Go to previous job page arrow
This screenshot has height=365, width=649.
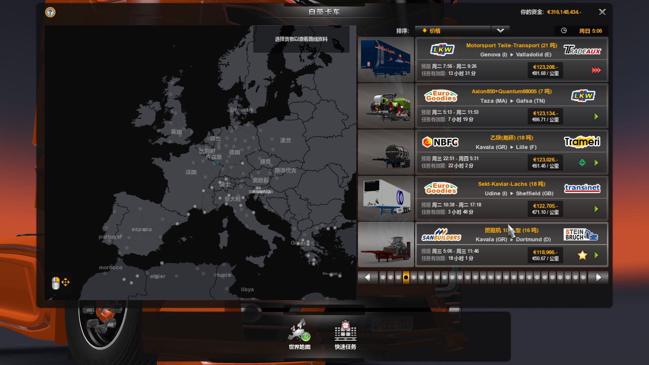[367, 277]
